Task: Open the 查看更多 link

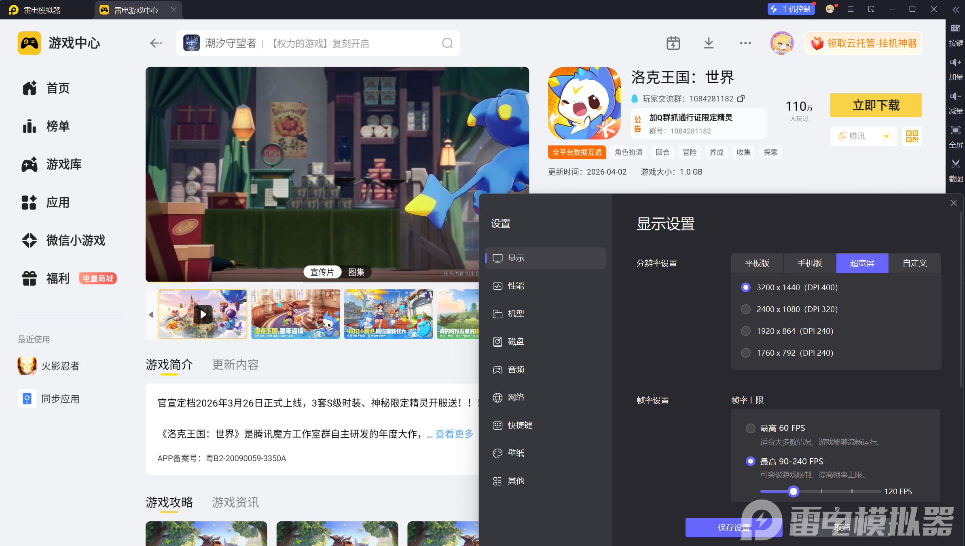Action: pos(454,434)
